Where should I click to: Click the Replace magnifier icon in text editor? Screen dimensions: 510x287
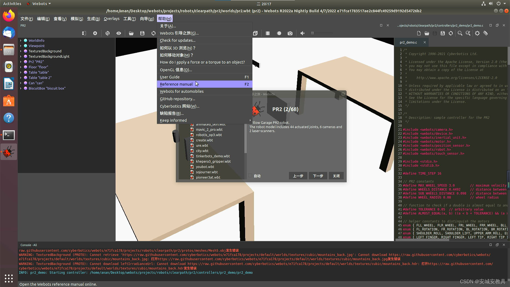[x=468, y=33]
